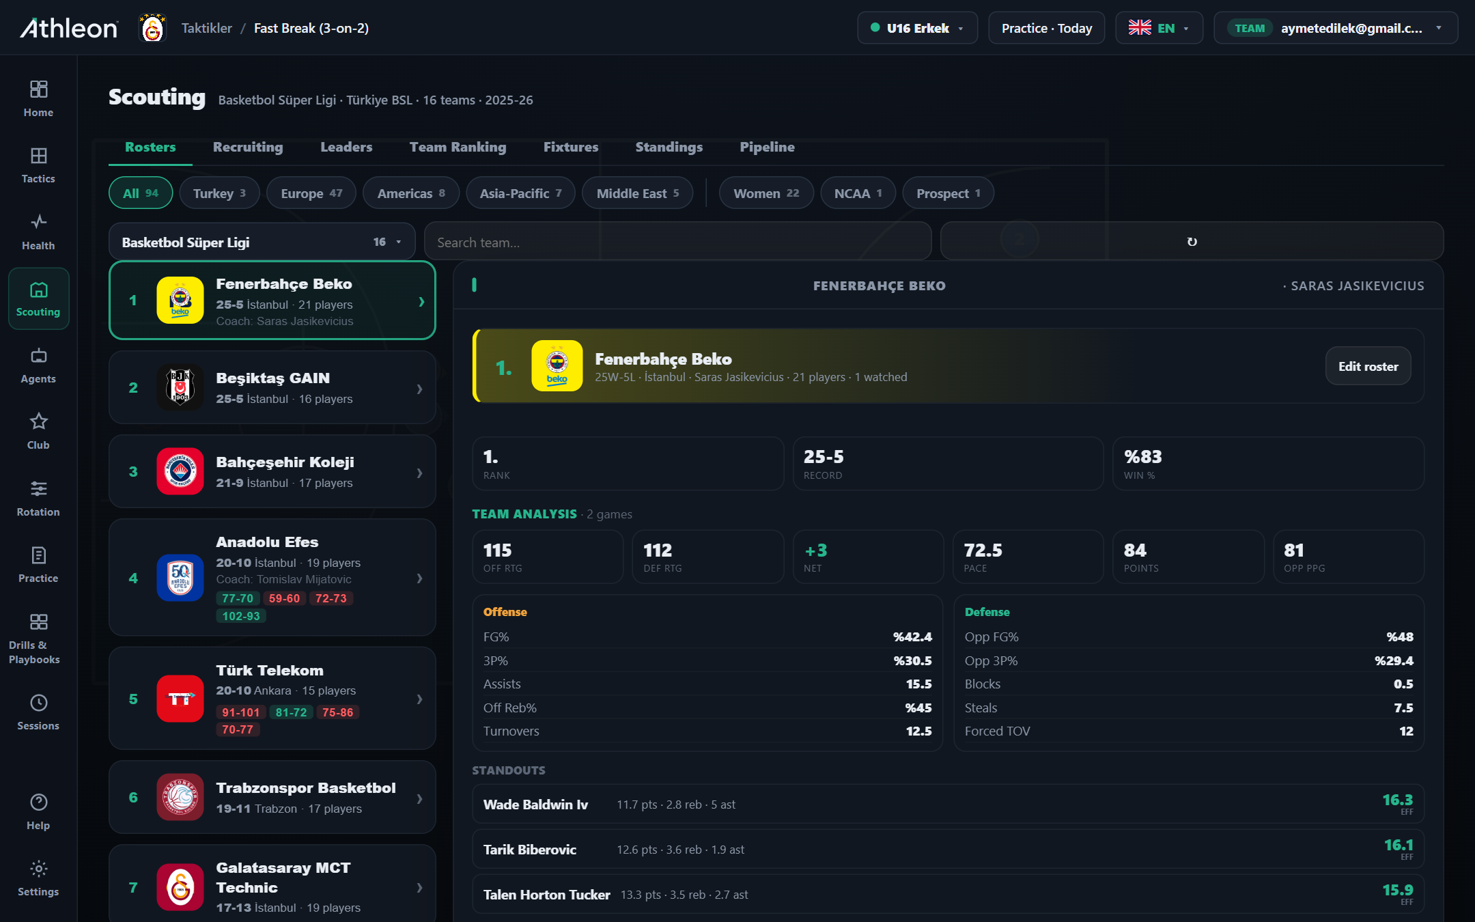Open the Agents sidebar icon

[x=38, y=355]
